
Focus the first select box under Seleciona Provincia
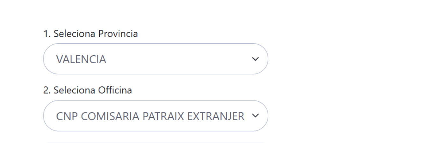(156, 59)
